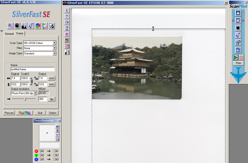Click the MByte value 20.09
The width and height of the screenshot is (248, 163).
coord(44,93)
